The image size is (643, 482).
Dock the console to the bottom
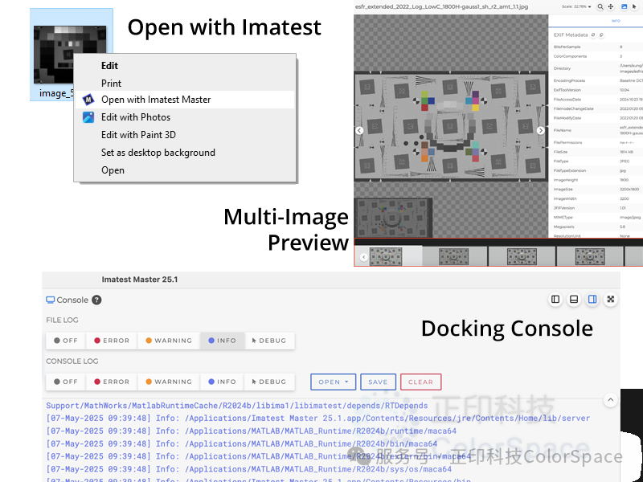(574, 299)
